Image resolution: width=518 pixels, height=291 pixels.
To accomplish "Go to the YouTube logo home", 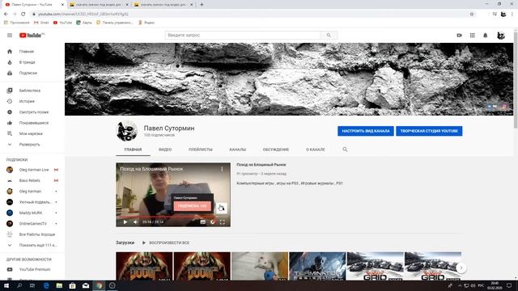I will [32, 36].
